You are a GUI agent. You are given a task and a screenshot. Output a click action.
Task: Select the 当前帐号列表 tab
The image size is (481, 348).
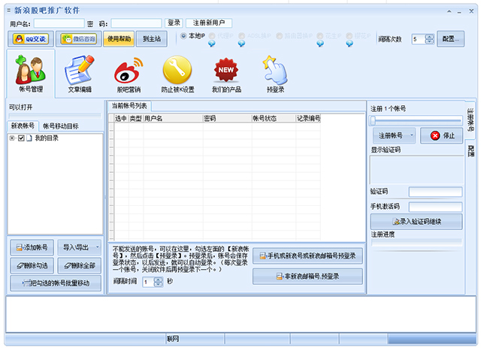[129, 106]
